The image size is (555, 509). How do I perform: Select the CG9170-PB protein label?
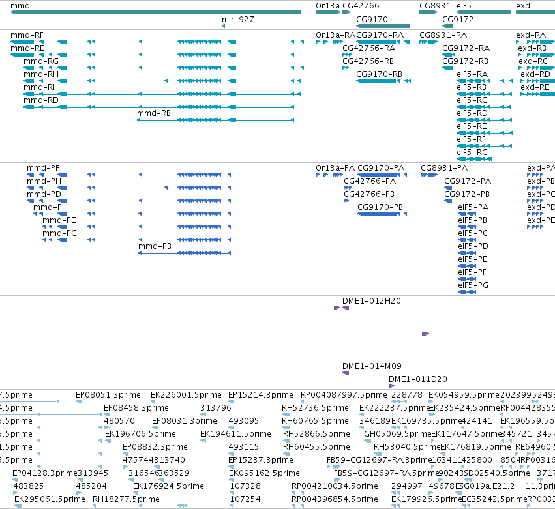pyautogui.click(x=380, y=208)
